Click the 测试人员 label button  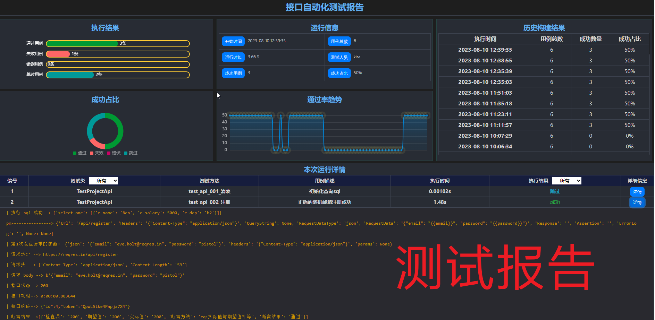(339, 57)
